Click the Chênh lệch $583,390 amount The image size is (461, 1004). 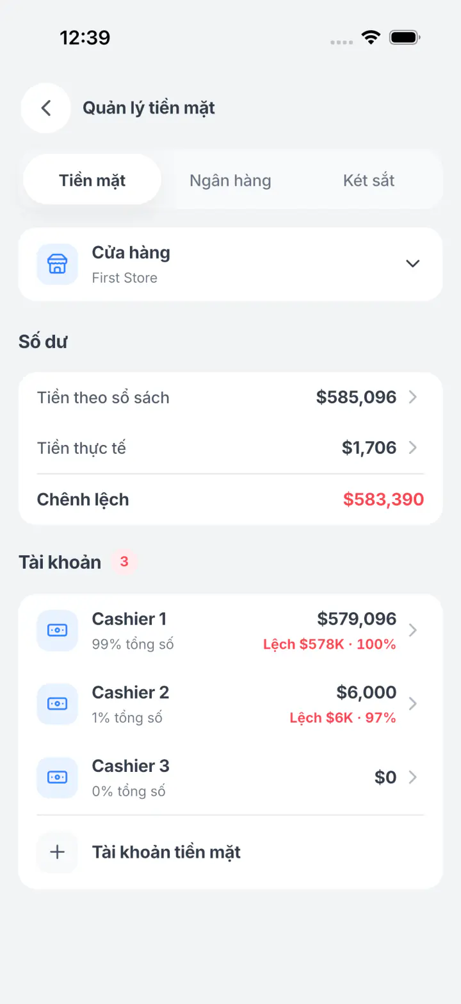pyautogui.click(x=384, y=499)
